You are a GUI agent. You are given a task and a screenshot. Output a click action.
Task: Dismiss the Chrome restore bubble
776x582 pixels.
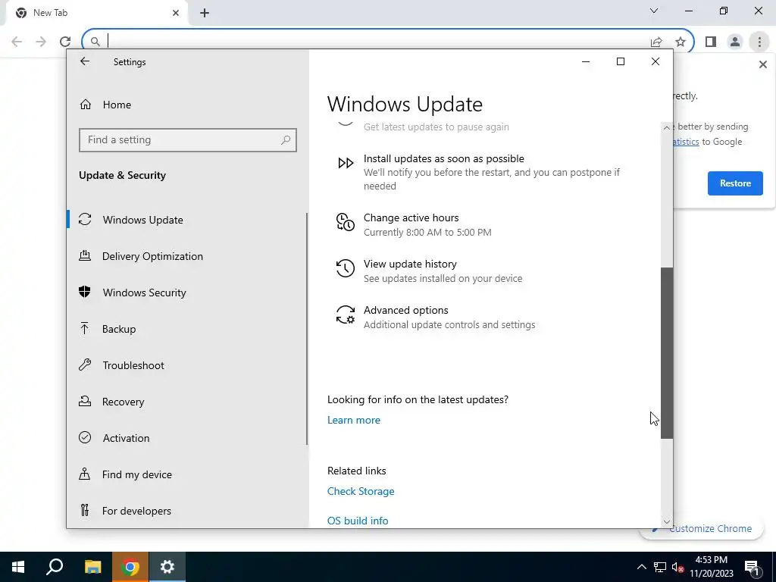point(762,64)
